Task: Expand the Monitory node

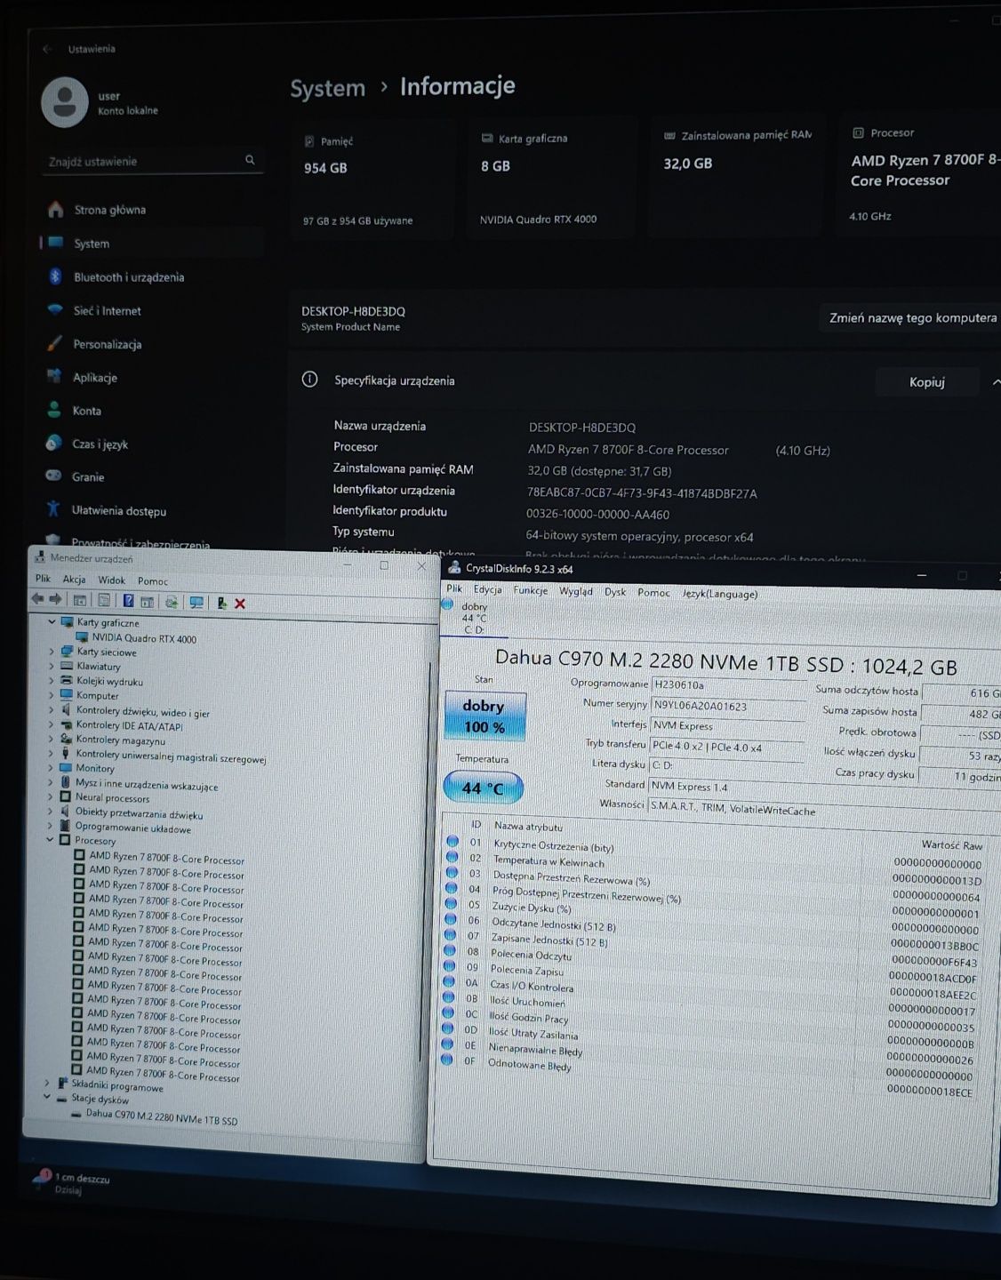Action: 51,768
